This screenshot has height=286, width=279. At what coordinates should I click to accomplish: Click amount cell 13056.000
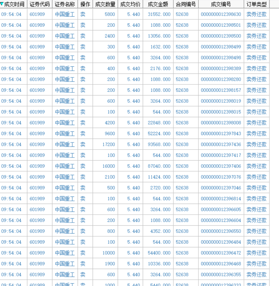(159, 36)
